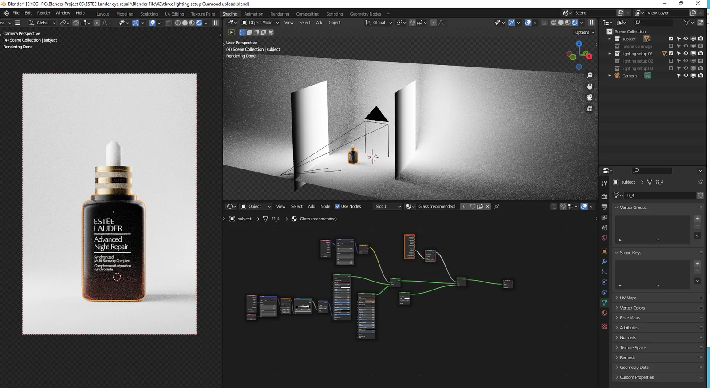
Task: Add a new vertex group with plus
Action: point(698,218)
